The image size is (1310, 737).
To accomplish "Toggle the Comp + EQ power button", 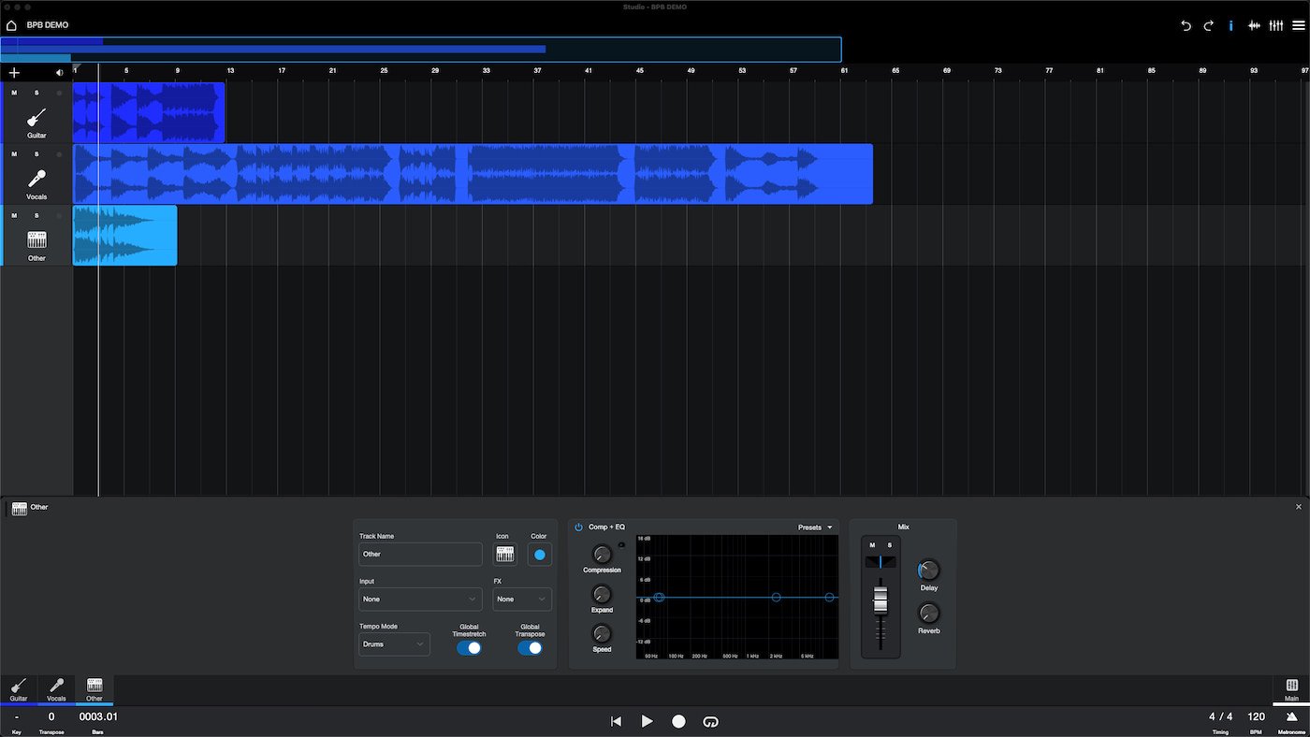I will point(578,527).
